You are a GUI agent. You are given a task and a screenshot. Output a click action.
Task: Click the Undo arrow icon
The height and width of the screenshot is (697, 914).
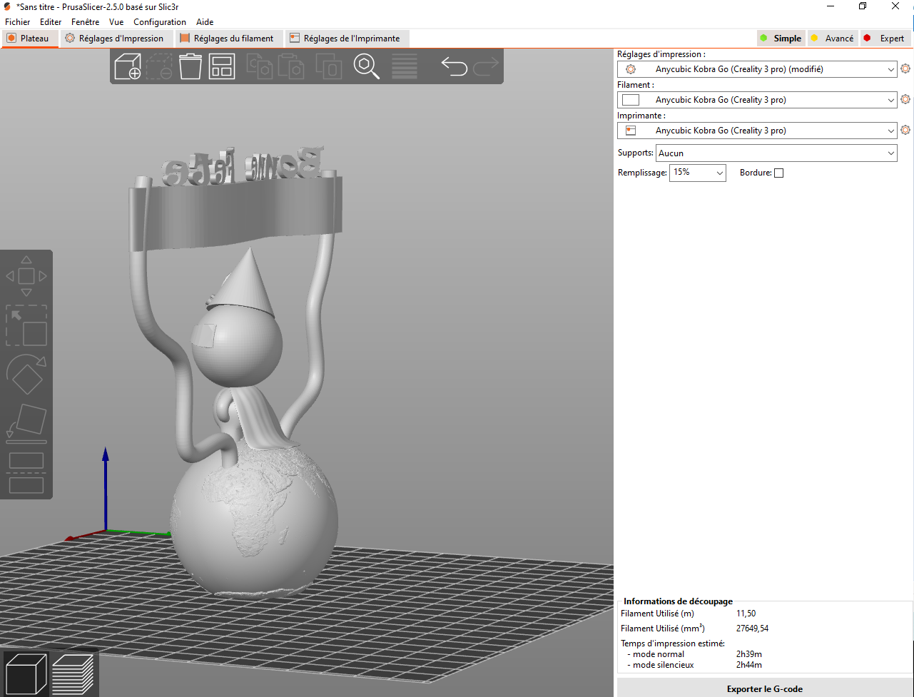click(x=454, y=66)
